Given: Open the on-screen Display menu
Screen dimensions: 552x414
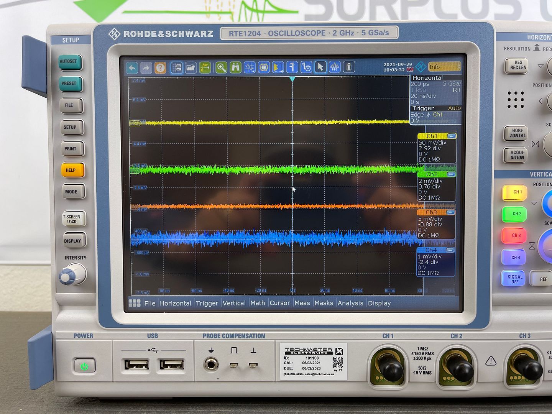Looking at the screenshot, I should point(379,303).
